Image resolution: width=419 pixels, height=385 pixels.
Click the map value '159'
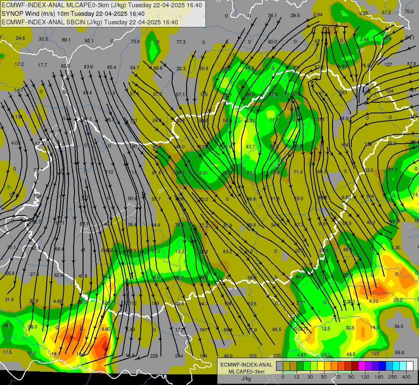click(x=38, y=196)
